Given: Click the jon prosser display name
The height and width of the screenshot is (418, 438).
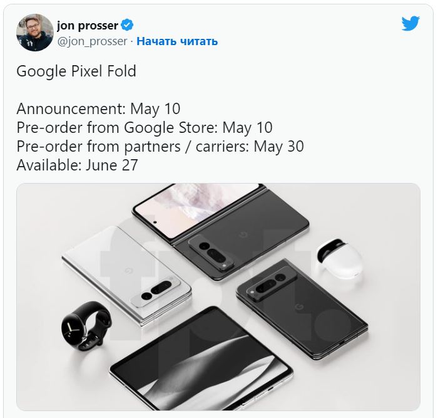Looking at the screenshot, I should coord(88,26).
